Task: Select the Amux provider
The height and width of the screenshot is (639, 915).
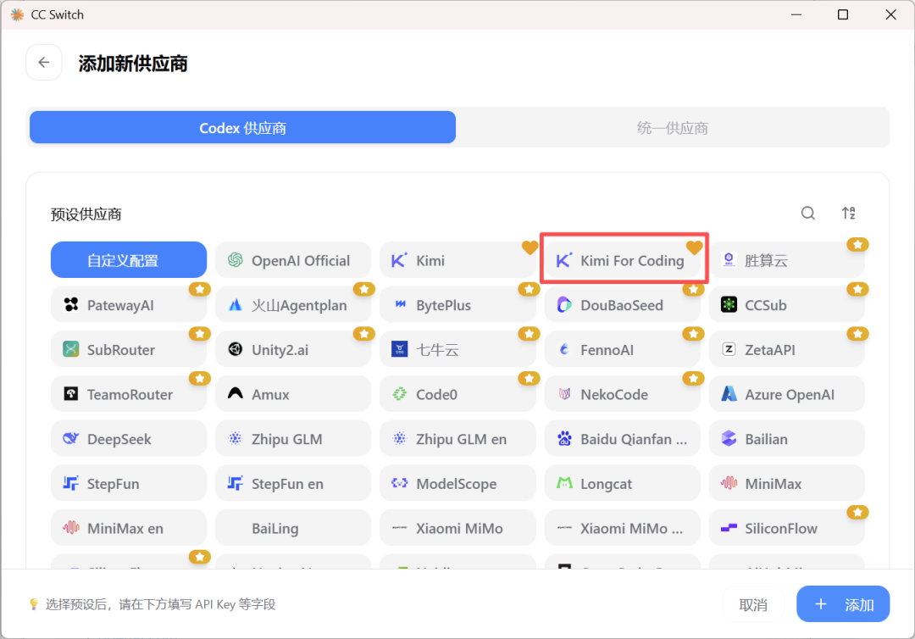Action: coord(293,394)
